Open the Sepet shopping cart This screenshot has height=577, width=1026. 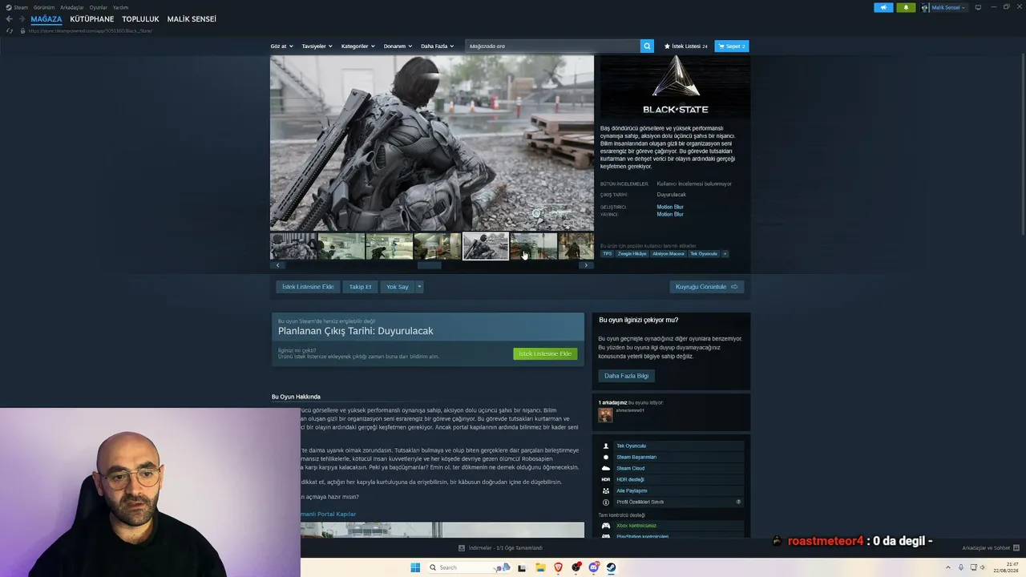click(x=732, y=46)
